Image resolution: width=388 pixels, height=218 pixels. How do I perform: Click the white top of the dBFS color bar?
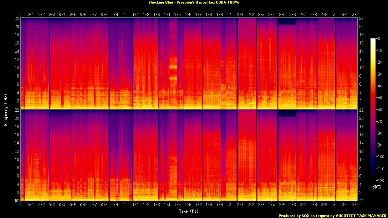coord(373,40)
